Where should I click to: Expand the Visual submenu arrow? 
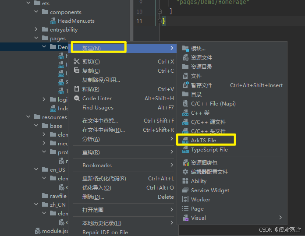[x=280, y=218]
